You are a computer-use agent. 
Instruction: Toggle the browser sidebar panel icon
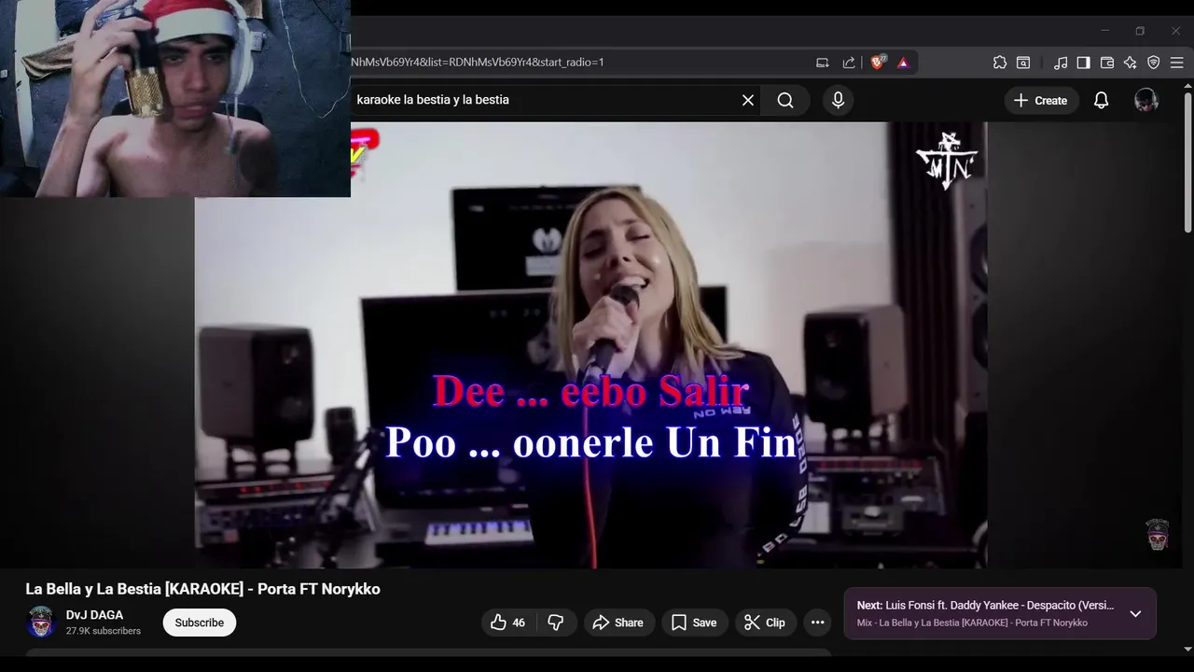[1083, 63]
